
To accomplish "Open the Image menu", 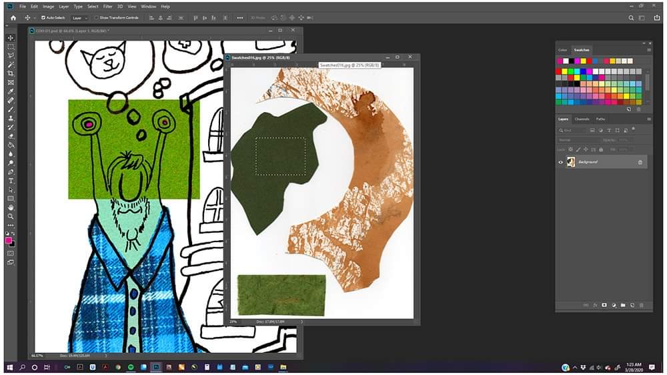I will tap(48, 7).
